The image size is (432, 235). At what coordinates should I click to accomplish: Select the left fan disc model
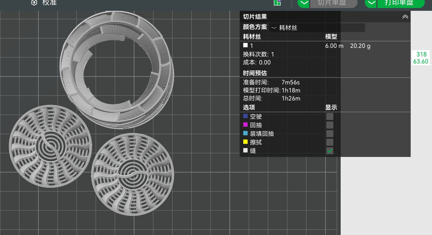click(50, 146)
